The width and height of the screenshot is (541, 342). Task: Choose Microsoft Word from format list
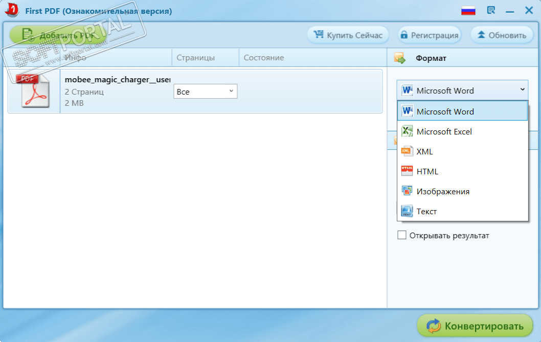(462, 111)
